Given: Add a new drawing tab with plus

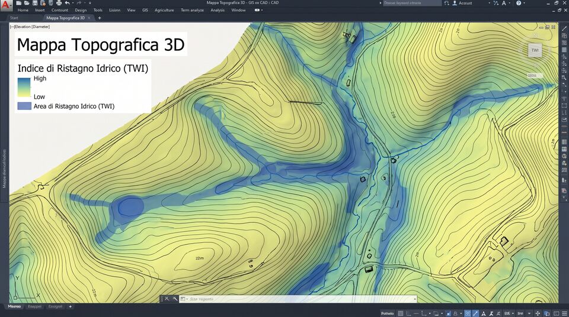Looking at the screenshot, I should click(x=100, y=18).
